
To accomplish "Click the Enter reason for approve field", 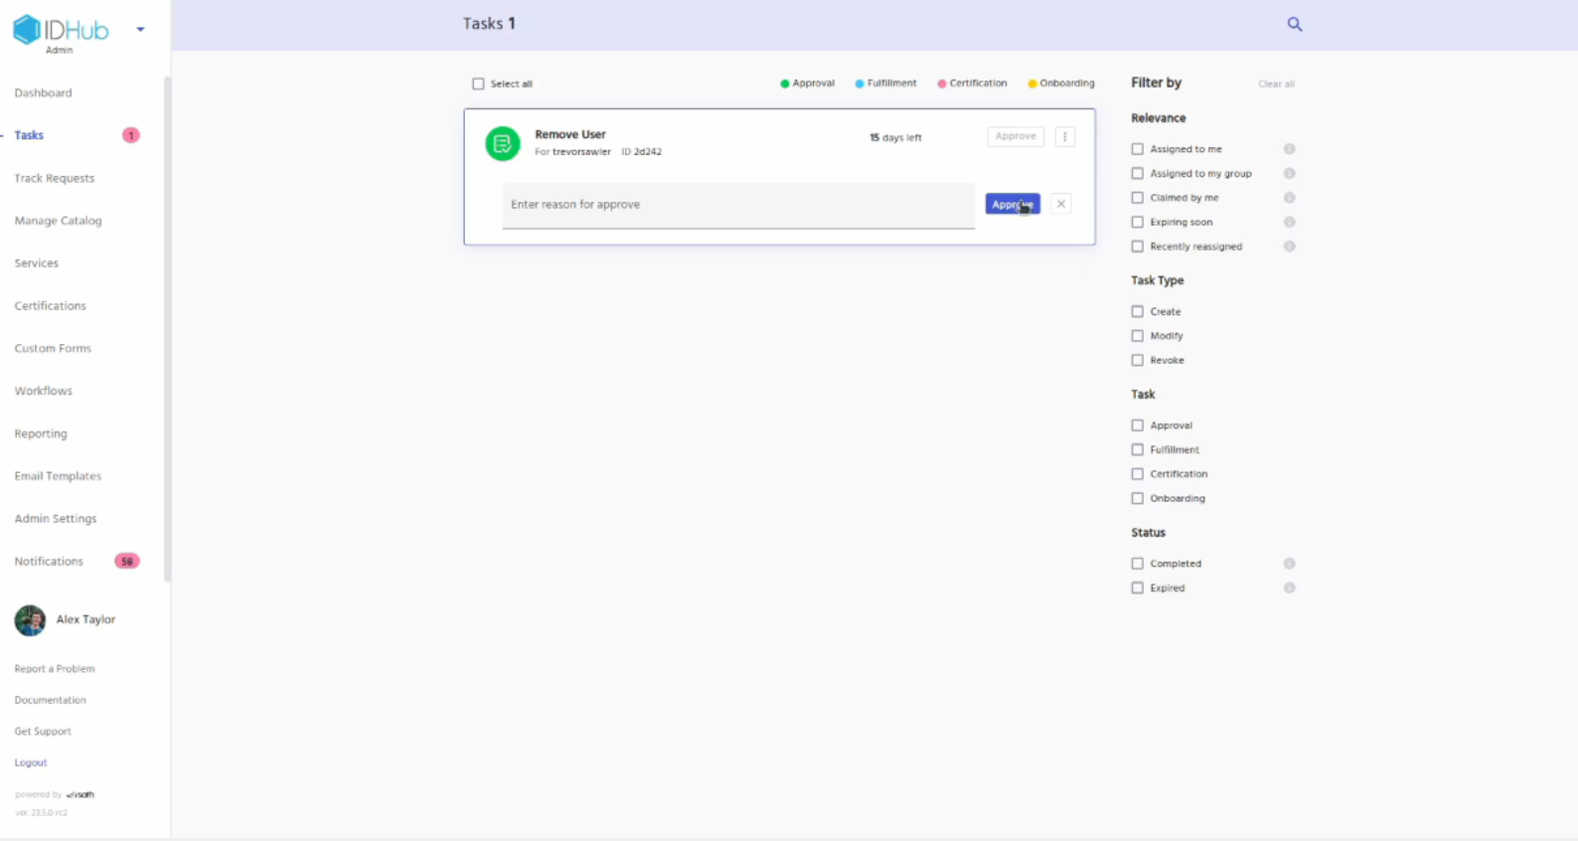I will point(737,205).
